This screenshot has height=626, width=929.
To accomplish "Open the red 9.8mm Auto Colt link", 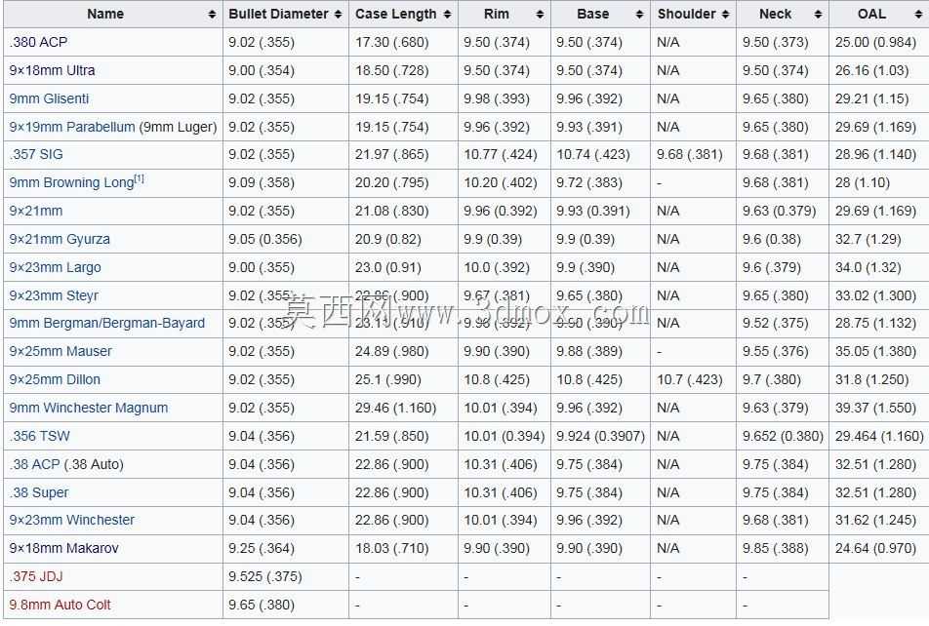I will coord(60,605).
